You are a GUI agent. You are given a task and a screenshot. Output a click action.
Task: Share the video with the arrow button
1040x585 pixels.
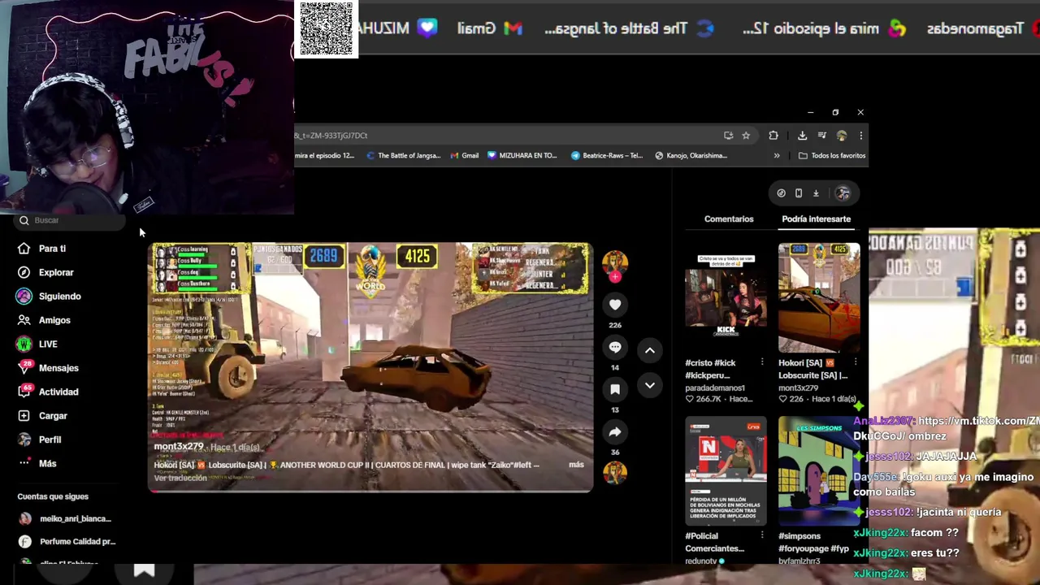[615, 432]
